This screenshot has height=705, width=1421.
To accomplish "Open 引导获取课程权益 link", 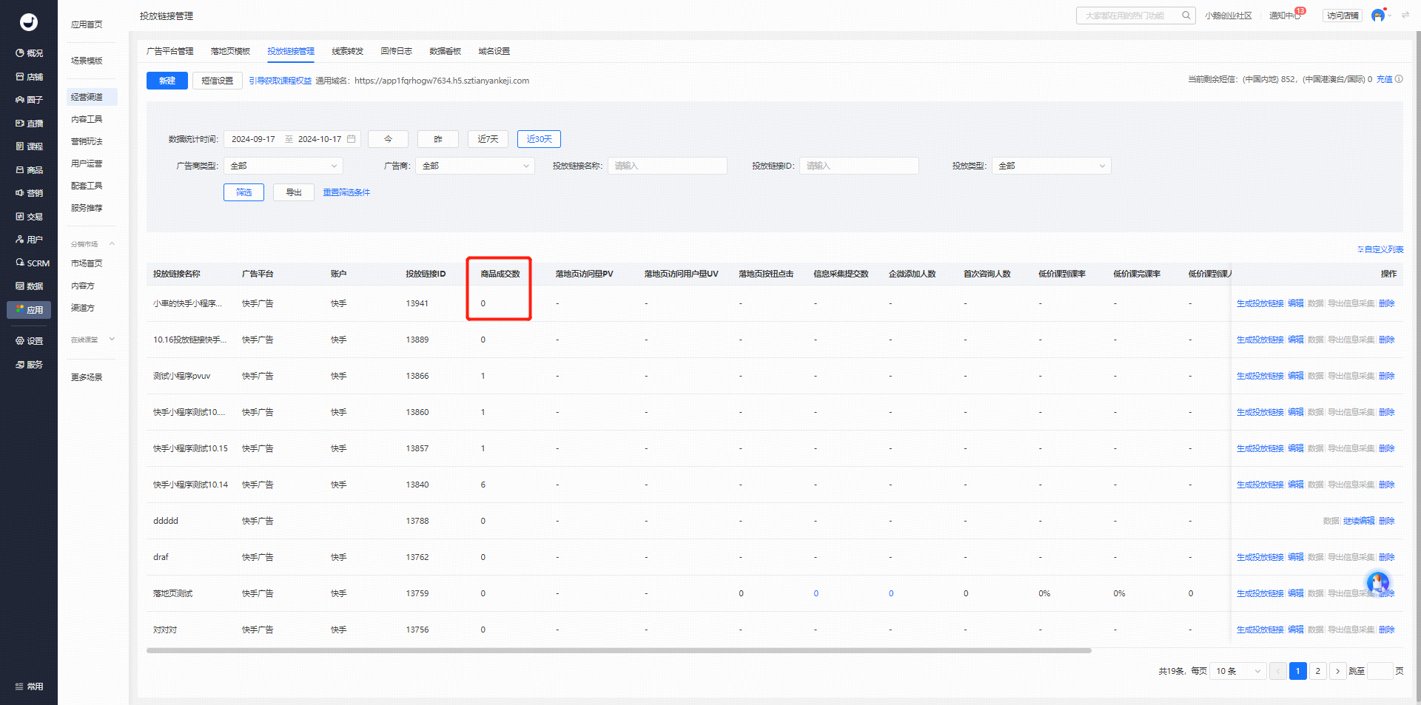I will pyautogui.click(x=280, y=81).
